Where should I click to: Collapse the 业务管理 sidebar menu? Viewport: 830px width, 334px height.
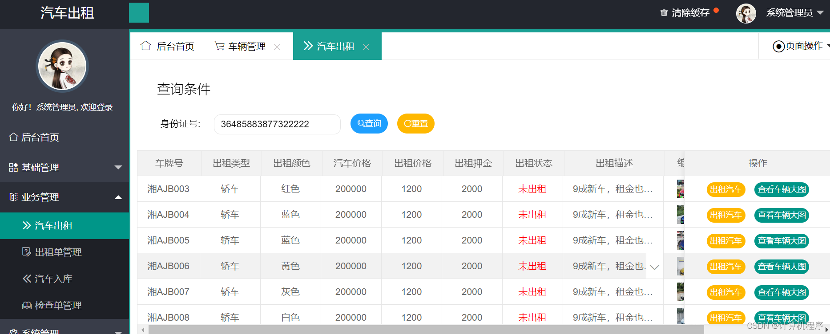pos(118,197)
